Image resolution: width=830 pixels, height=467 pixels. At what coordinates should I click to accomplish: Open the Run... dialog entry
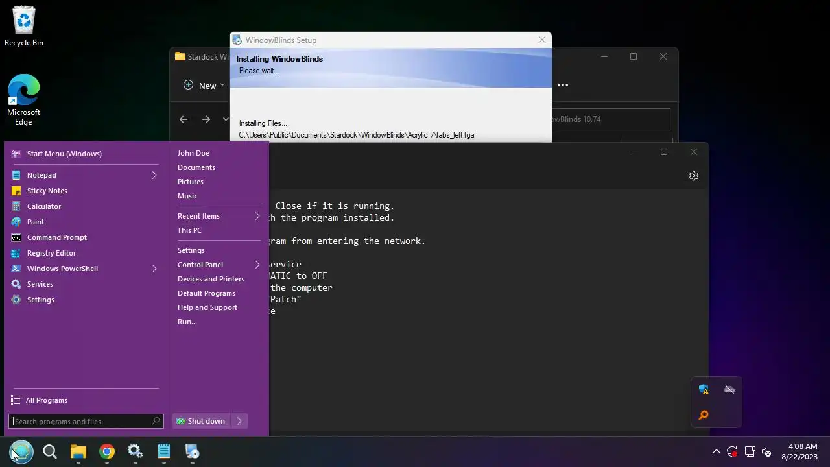(187, 322)
